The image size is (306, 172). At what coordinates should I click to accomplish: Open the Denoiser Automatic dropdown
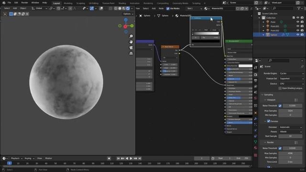(291, 127)
